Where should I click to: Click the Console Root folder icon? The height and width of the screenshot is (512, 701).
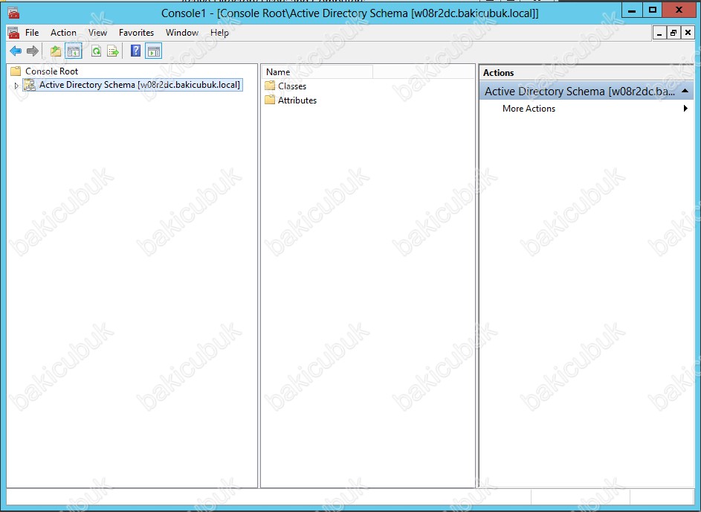[16, 71]
